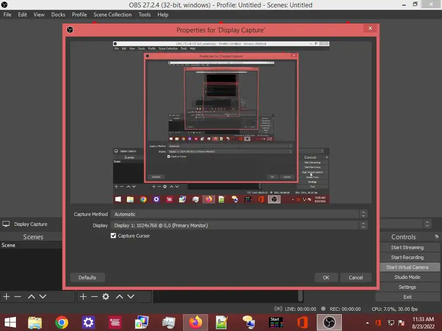Click the Defaults button
Viewport: 442px width, 331px height.
87,278
